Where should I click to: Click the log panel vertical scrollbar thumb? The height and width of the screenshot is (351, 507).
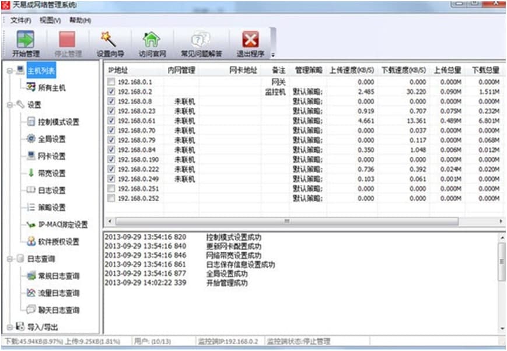502,261
